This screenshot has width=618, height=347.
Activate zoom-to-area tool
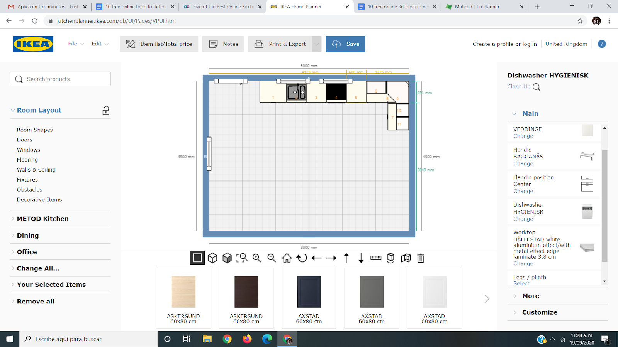tap(242, 258)
